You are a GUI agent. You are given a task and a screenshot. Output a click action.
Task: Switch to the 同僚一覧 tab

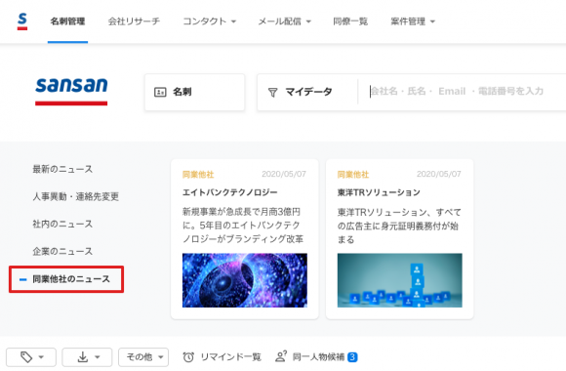click(350, 21)
